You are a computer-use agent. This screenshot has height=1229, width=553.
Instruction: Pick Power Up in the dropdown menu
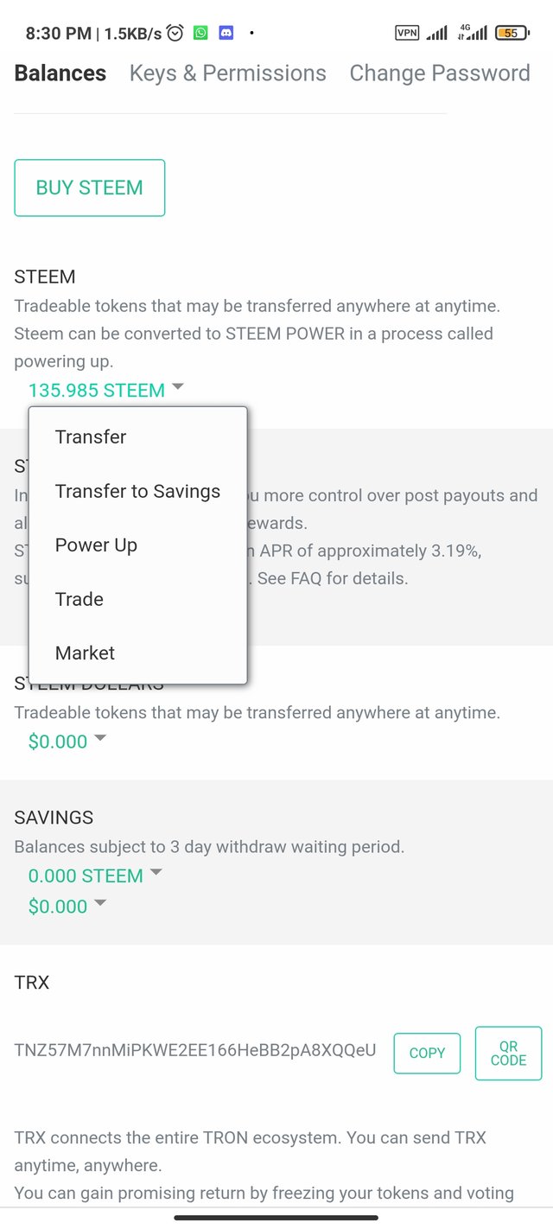pyautogui.click(x=96, y=545)
